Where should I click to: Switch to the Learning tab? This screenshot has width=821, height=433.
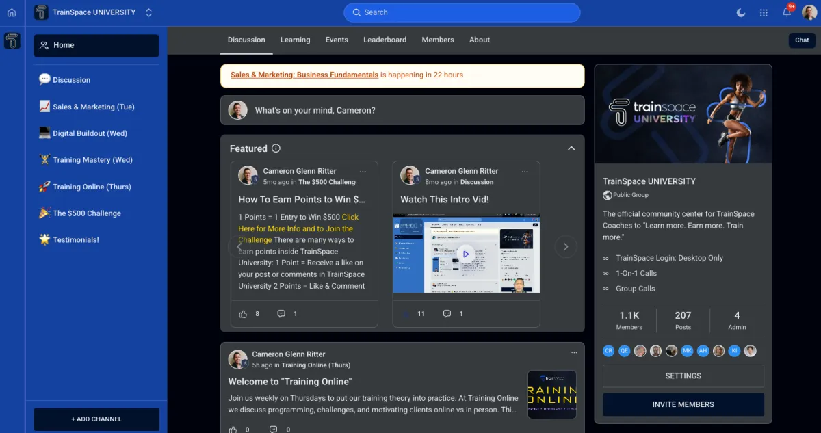tap(295, 40)
